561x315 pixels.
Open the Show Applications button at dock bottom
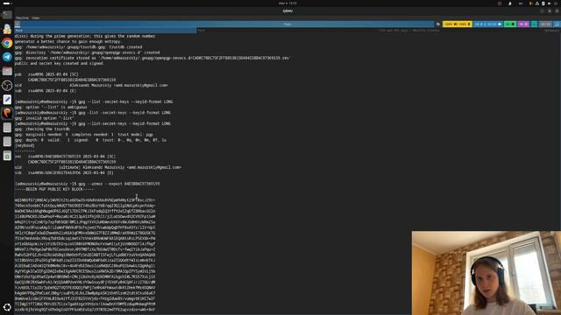point(7,307)
